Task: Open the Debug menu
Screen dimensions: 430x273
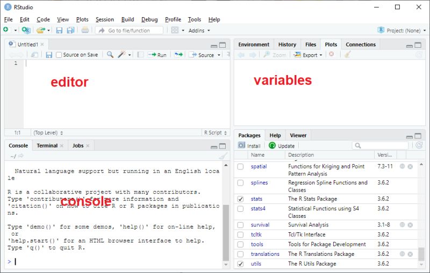Action: (149, 19)
